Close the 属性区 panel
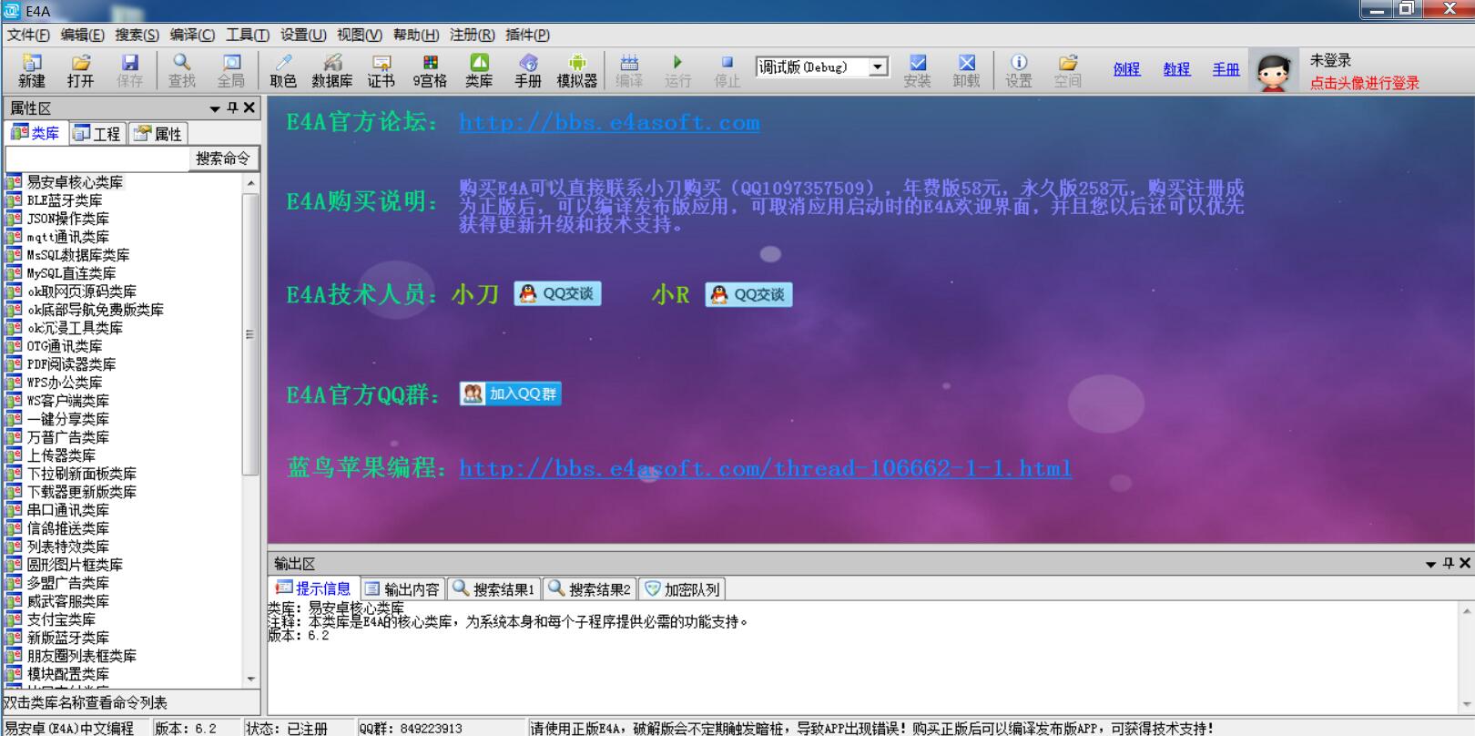 [249, 107]
